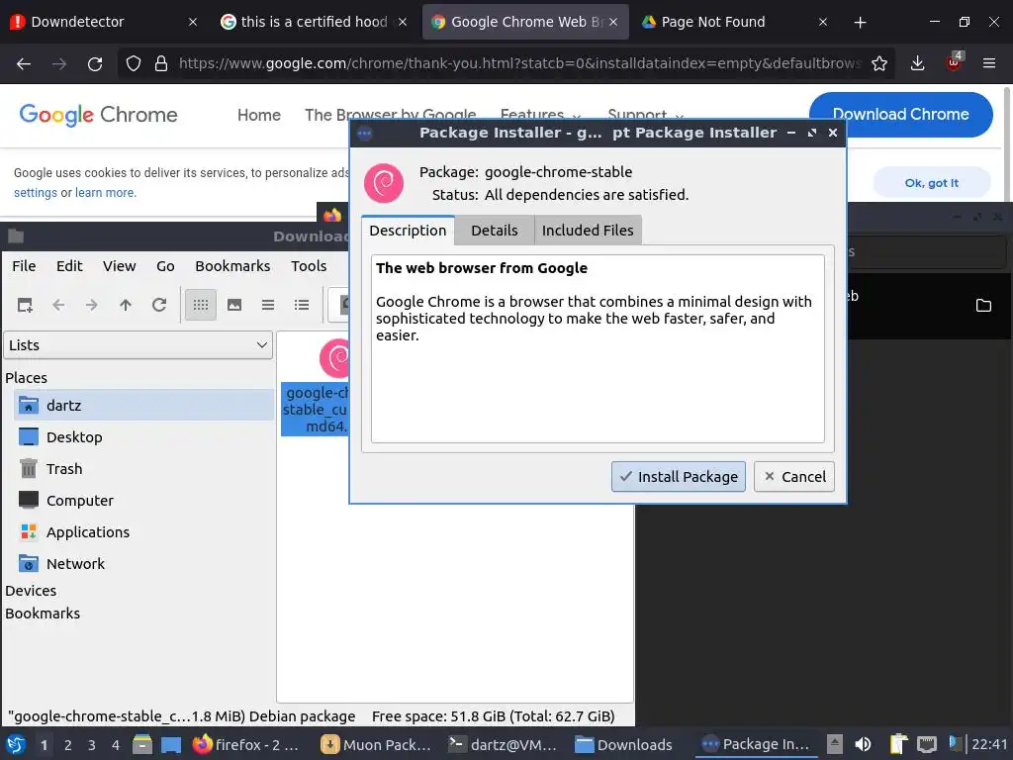Click the Firefox address bar URL
The width and height of the screenshot is (1013, 760).
click(x=520, y=63)
